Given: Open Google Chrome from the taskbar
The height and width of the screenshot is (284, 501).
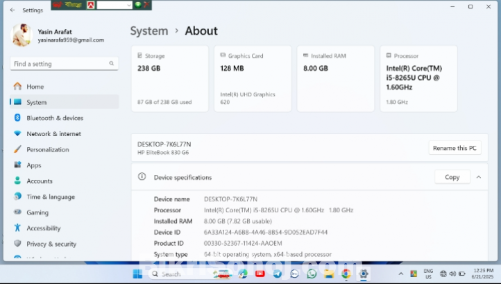Looking at the screenshot, I should pyautogui.click(x=346, y=274).
